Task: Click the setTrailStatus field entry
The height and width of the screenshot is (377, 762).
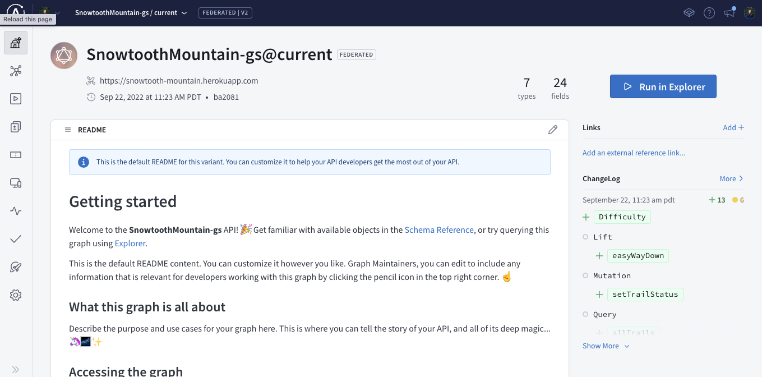Action: pos(645,295)
